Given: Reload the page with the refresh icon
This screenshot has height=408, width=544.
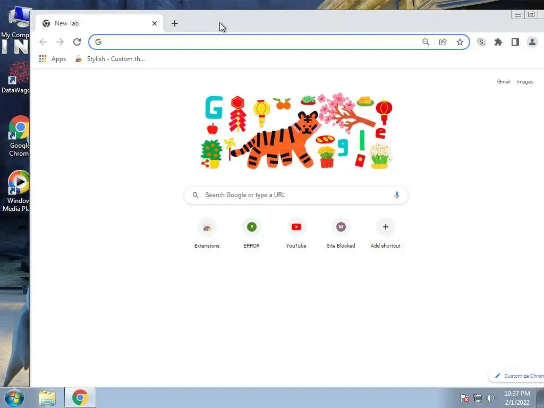Looking at the screenshot, I should (77, 42).
